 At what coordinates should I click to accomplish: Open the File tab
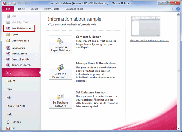click(8, 9)
